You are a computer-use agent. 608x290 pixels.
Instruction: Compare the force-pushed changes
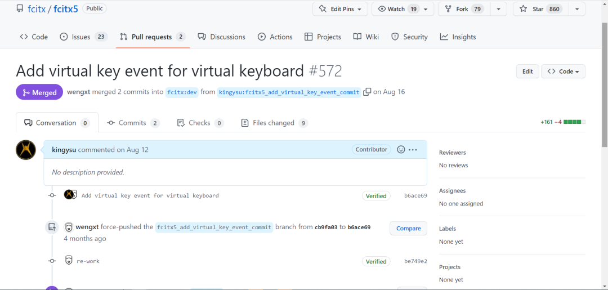tap(408, 229)
